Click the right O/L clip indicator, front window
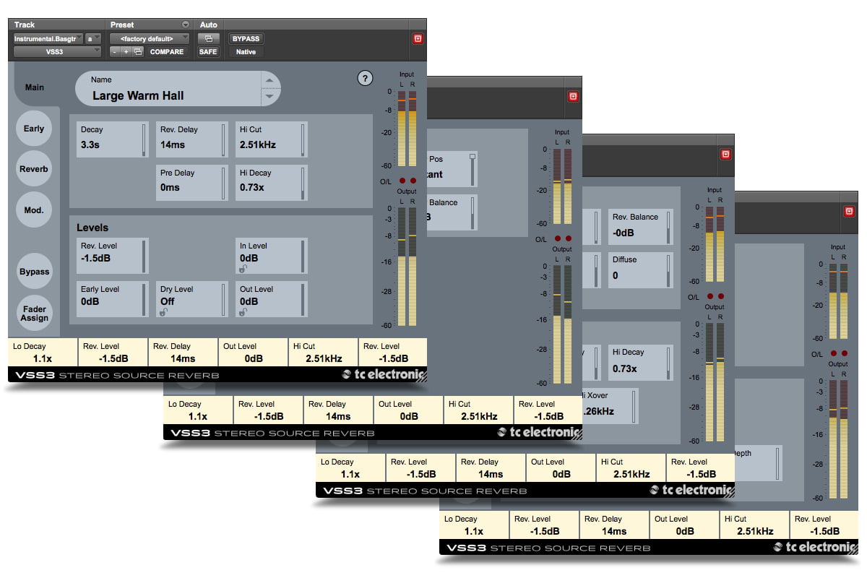The height and width of the screenshot is (578, 867). (x=413, y=181)
